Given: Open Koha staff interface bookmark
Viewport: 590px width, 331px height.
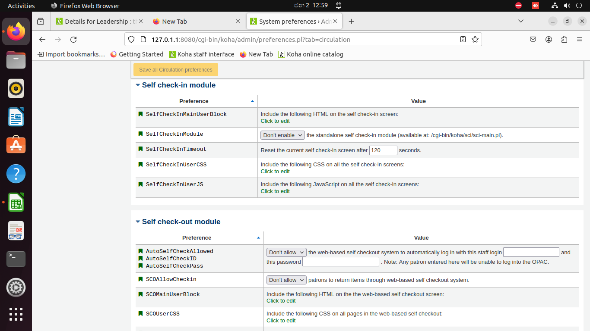Looking at the screenshot, I should (x=201, y=54).
